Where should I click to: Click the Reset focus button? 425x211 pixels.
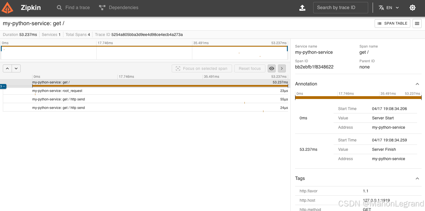pyautogui.click(x=250, y=68)
